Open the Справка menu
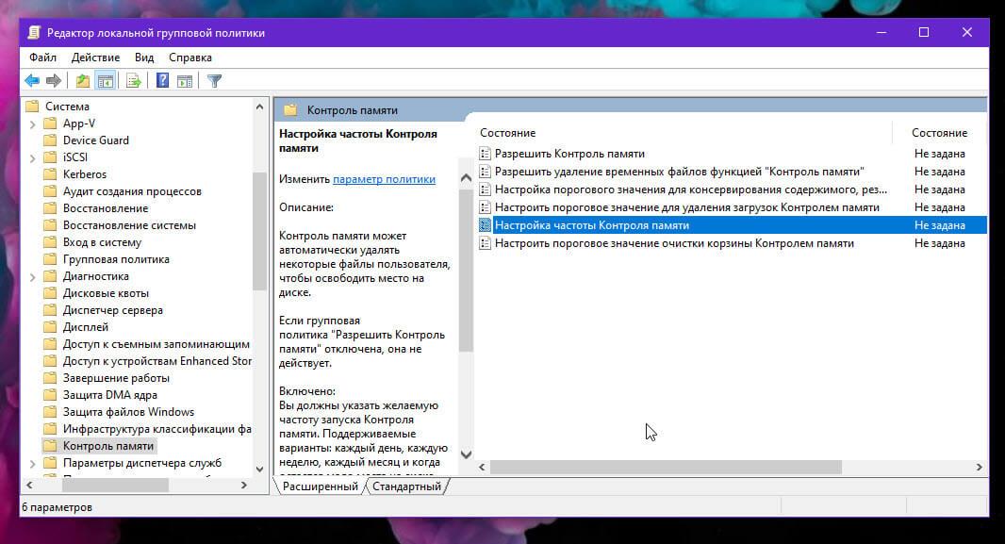 click(190, 58)
